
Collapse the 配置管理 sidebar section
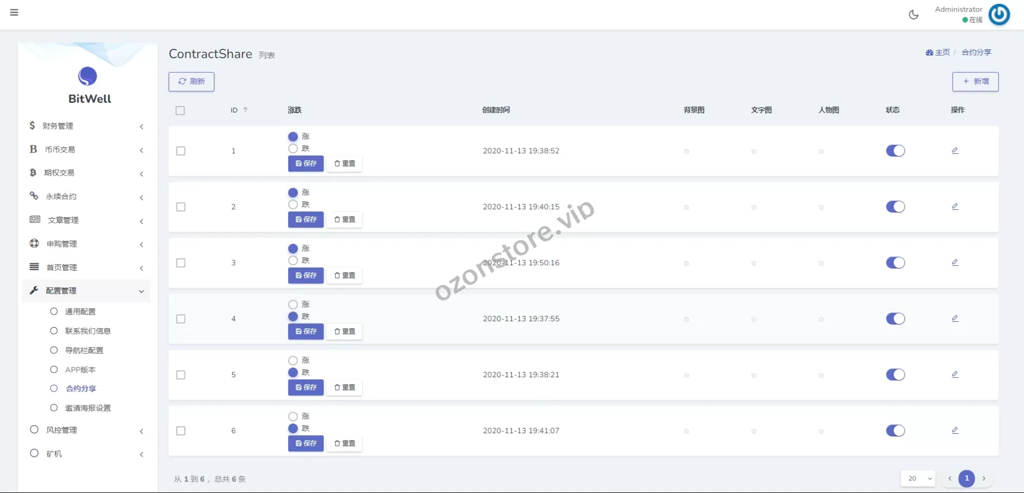(x=87, y=291)
